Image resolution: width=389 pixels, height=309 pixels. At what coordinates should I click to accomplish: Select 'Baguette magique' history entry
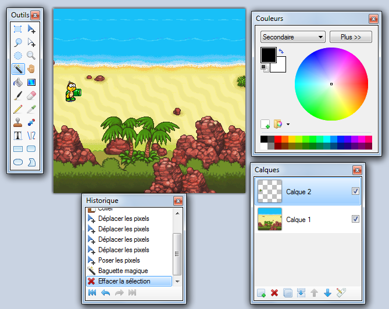pyautogui.click(x=123, y=271)
